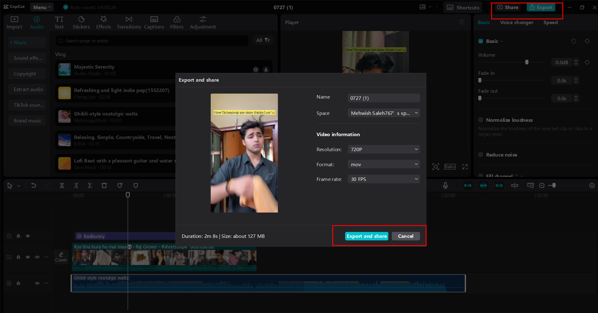Select the Brand music category
Viewport: 598px width, 313px height.
(28, 121)
